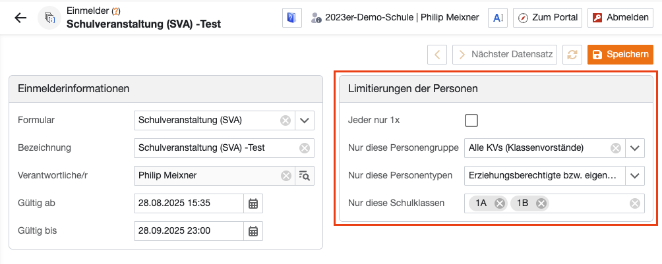Save the form with Speichern
The image size is (662, 264).
tap(620, 54)
